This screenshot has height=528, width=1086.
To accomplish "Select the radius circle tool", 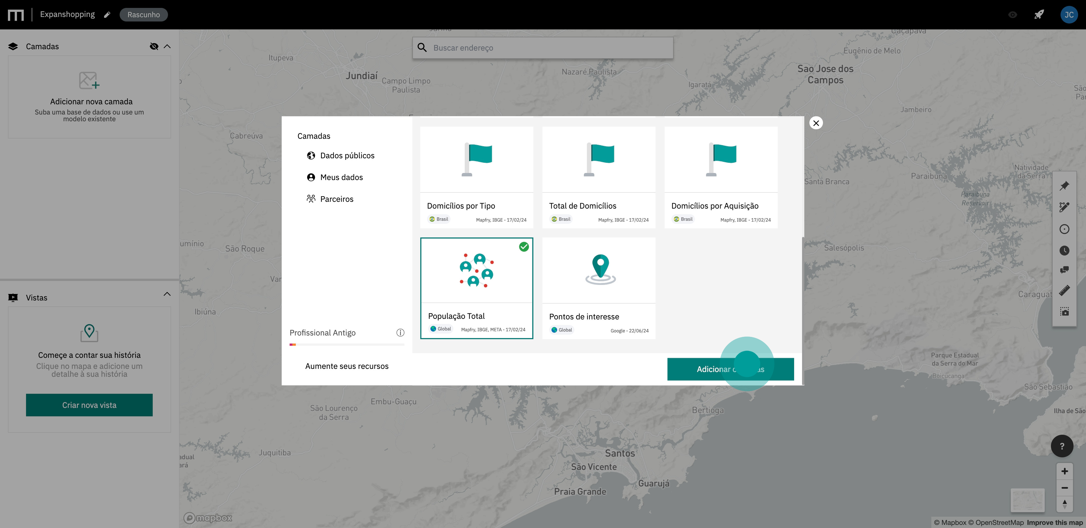I will click(1064, 229).
